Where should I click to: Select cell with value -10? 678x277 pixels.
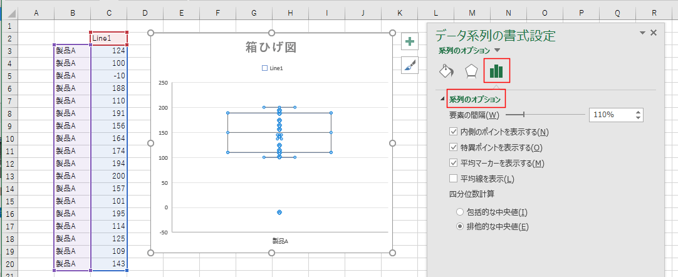point(109,76)
